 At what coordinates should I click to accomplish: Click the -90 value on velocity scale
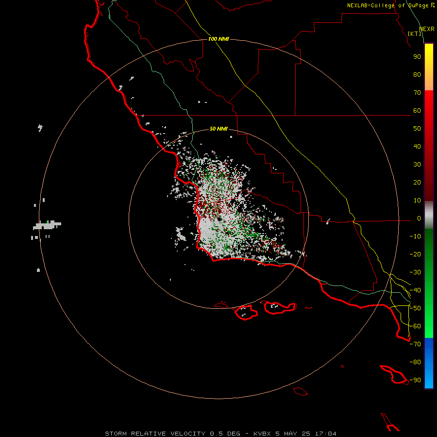[x=415, y=380]
